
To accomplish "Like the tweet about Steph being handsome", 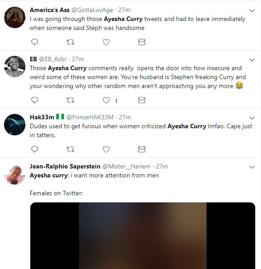I will coord(106,42).
